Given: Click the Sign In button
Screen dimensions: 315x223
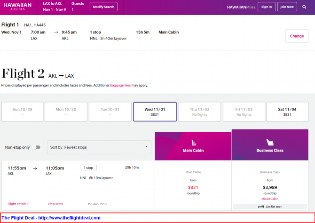Looking at the screenshot, I should click(x=267, y=7).
